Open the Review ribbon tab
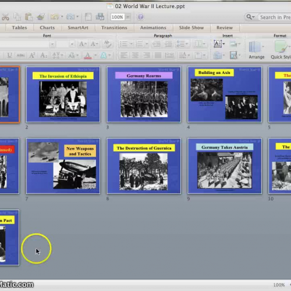The height and width of the screenshot is (291, 291). pyautogui.click(x=225, y=28)
